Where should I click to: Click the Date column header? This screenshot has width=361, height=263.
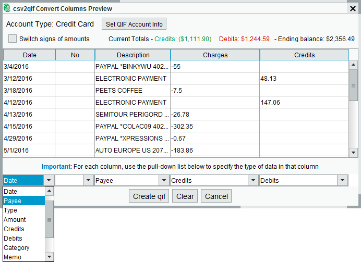click(29, 55)
